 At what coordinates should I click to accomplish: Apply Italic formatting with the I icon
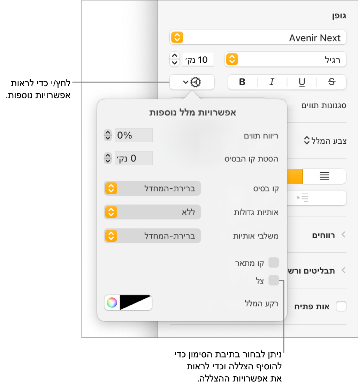[x=272, y=82]
